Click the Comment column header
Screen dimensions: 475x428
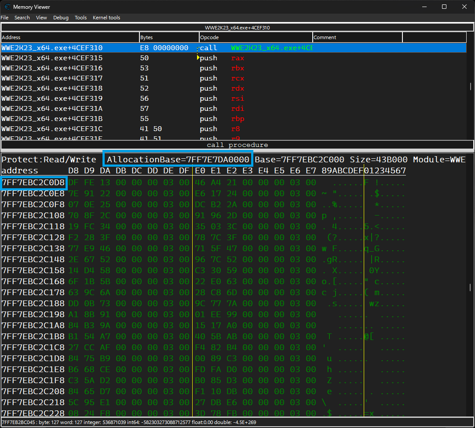(x=358, y=37)
